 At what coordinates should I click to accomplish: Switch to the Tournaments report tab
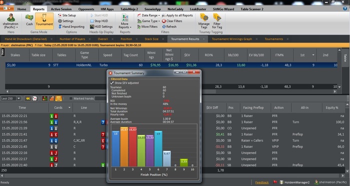tap(274, 39)
